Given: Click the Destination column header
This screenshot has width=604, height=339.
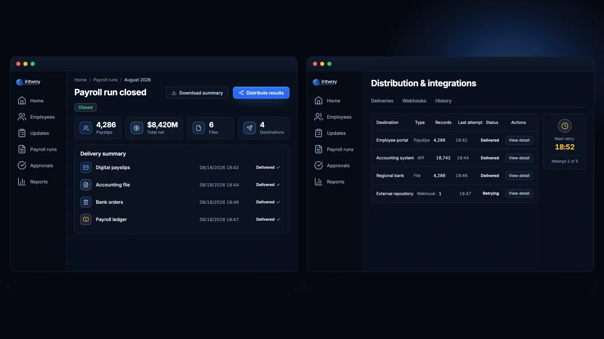Looking at the screenshot, I should pos(387,122).
